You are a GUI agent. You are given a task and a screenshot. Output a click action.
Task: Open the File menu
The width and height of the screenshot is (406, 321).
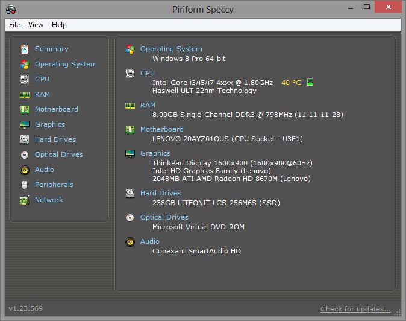[14, 25]
